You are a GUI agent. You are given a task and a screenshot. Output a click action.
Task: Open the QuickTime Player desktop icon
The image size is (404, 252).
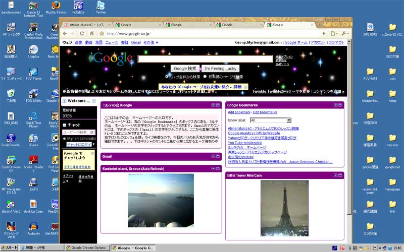33,120
